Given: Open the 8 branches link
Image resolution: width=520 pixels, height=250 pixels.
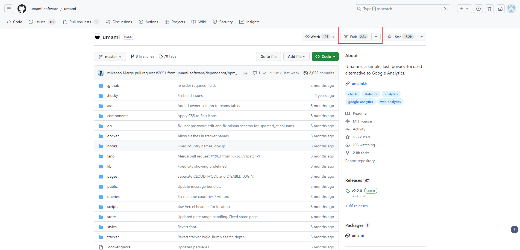Looking at the screenshot, I should (142, 56).
